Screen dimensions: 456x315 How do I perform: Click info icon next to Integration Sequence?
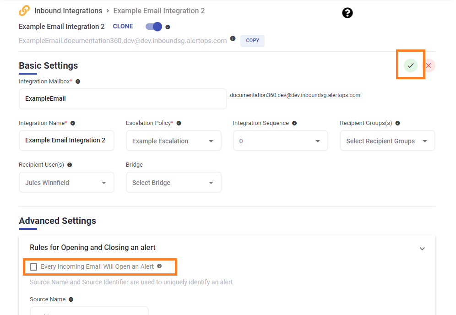tap(294, 123)
